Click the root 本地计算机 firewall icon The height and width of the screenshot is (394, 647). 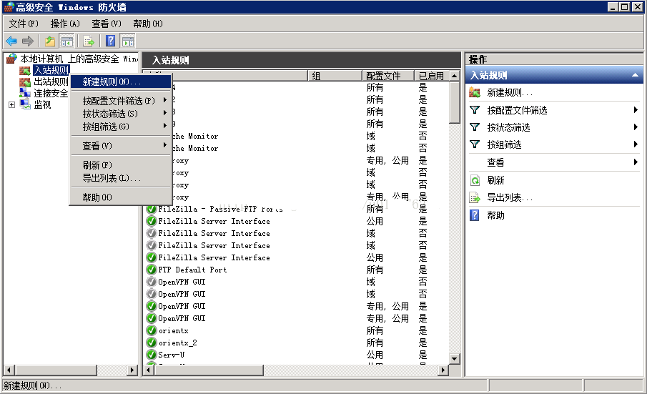coord(11,59)
